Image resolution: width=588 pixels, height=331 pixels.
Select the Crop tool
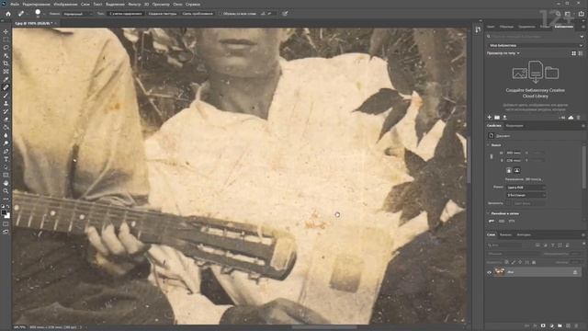pyautogui.click(x=6, y=63)
